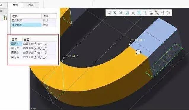Switch to the 內容 tab
The image size is (189, 110).
tap(31, 5)
